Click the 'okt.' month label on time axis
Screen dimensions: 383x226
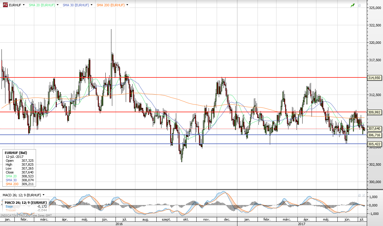tap(186, 220)
